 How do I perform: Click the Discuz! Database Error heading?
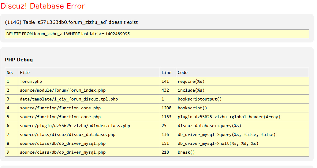coord(43,6)
